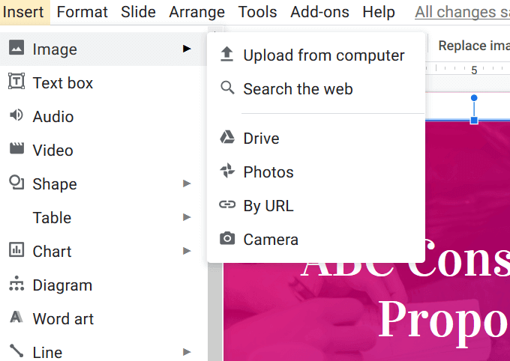Screen dimensions: 510x361
Task: Expand the Table submenu arrow
Action: [x=187, y=217]
